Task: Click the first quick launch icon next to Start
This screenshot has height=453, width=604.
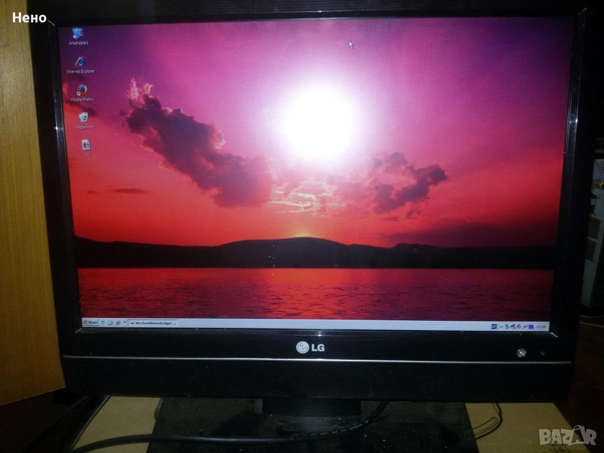Action: [x=103, y=323]
